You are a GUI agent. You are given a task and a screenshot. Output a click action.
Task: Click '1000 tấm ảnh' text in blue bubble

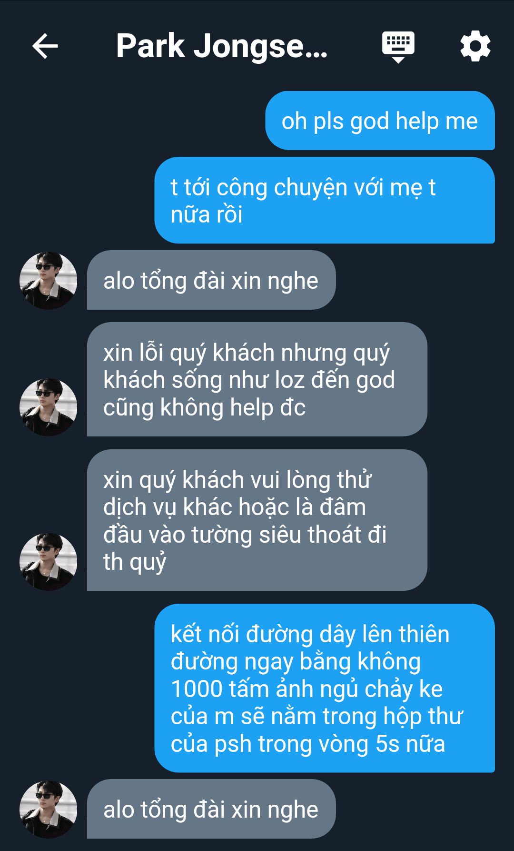click(249, 689)
